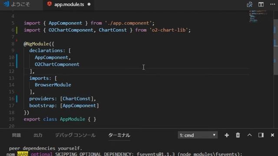Open the 出力 output panel tab
Screen dimensions: 278x156
[38, 135]
